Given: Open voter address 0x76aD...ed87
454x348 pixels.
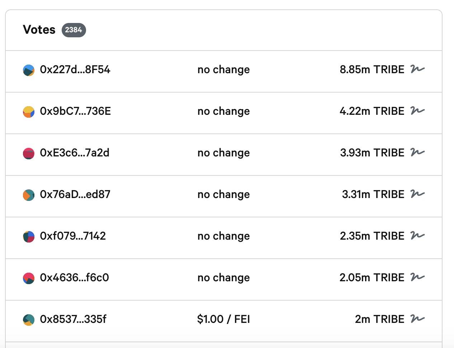Looking at the screenshot, I should point(75,194).
